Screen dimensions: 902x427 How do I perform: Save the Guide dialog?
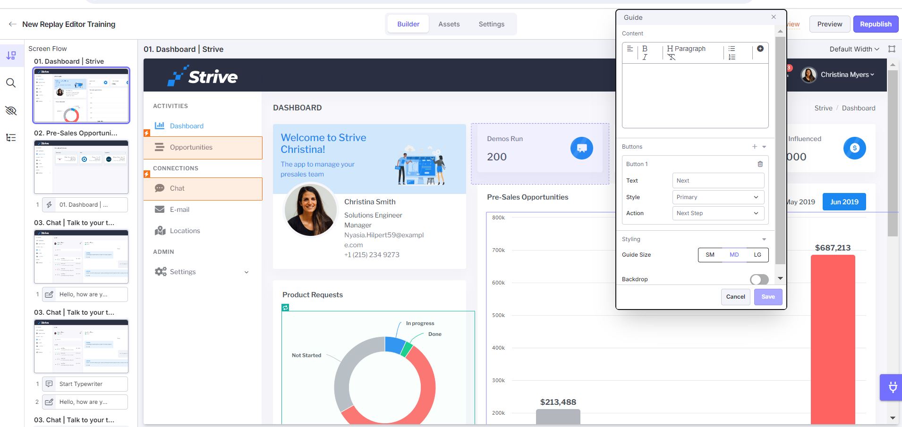768,297
